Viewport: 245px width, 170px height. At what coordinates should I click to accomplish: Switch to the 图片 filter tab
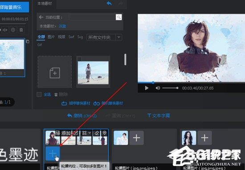[x=51, y=37]
